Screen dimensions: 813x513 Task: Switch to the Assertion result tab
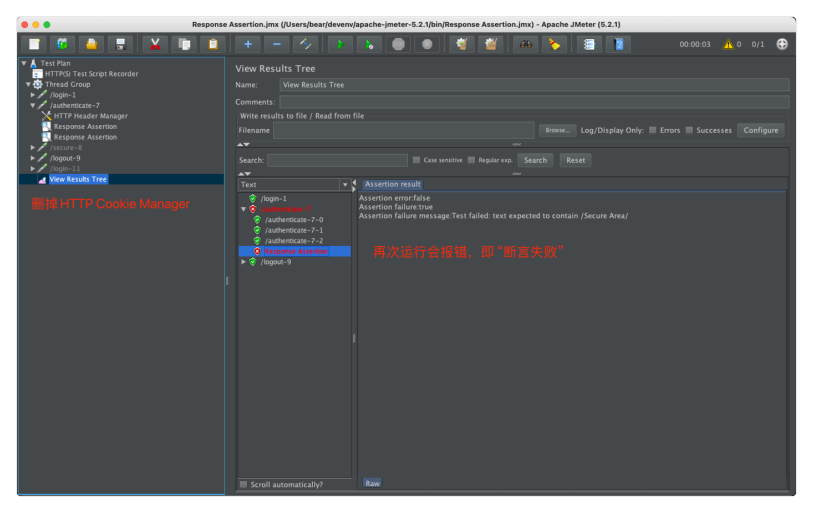pyautogui.click(x=392, y=184)
